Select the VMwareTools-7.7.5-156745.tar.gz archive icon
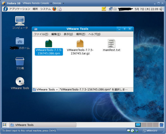The width and height of the screenshot is (166, 134). tap(80, 43)
